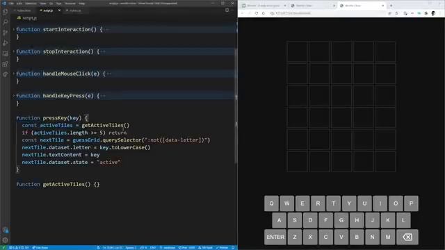Click the V key on the on-screen keyboard
This screenshot has height=250, width=445.
click(x=341, y=237)
